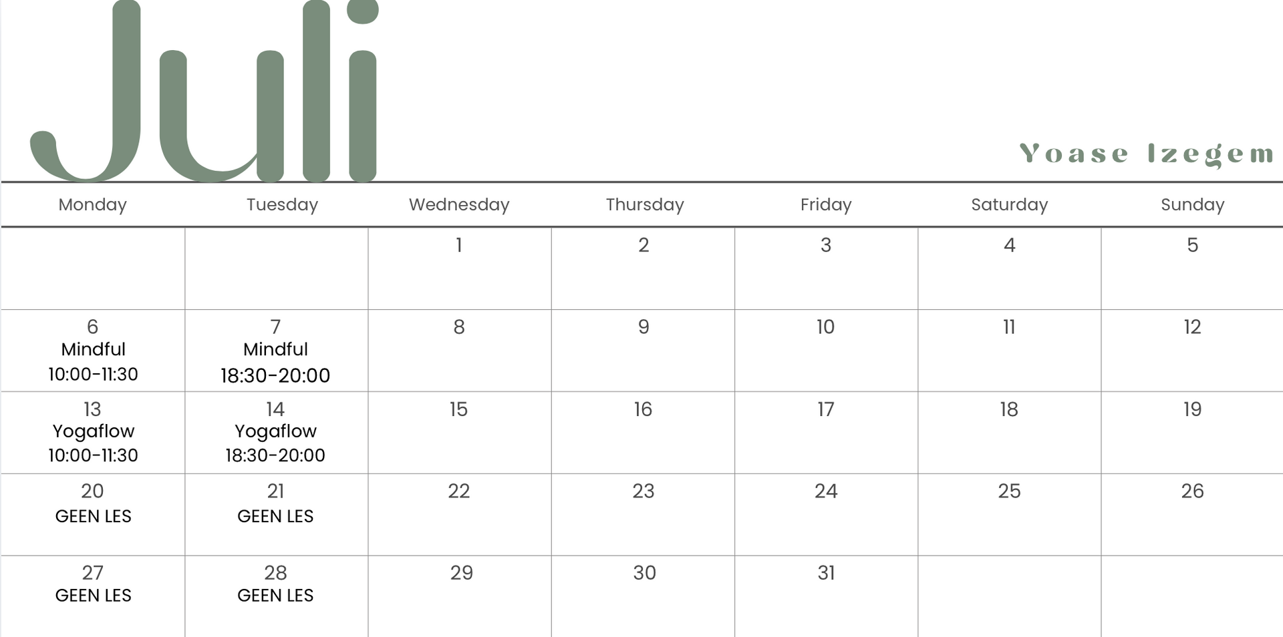Click date 12 under Sunday
1283x637 pixels.
1192,327
